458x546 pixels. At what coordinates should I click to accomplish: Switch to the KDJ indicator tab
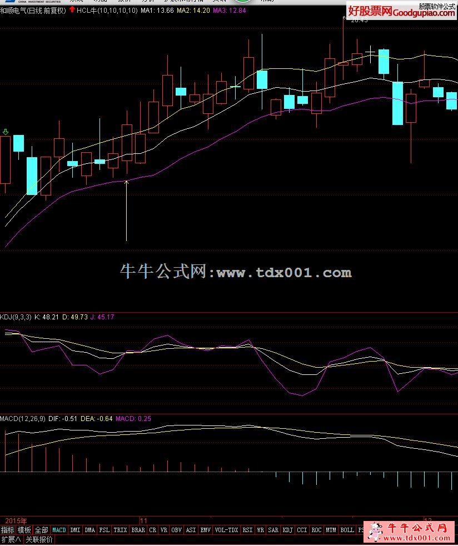[x=287, y=530]
